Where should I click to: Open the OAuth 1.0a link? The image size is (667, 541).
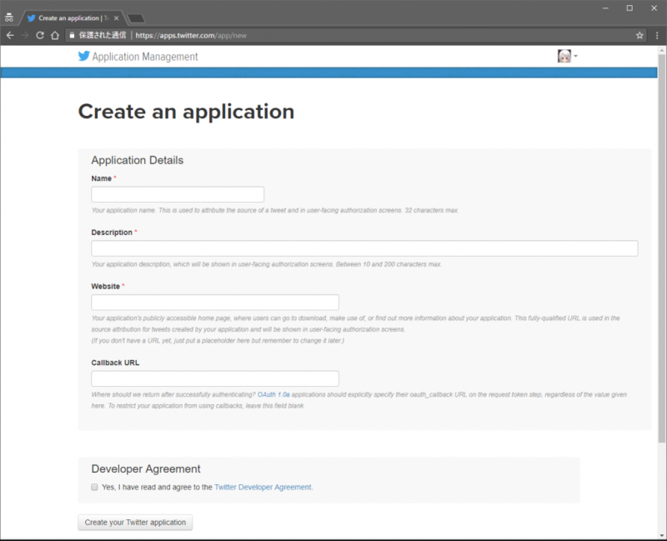(x=273, y=394)
